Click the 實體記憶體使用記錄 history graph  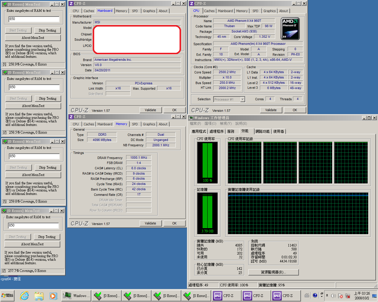[298, 214]
